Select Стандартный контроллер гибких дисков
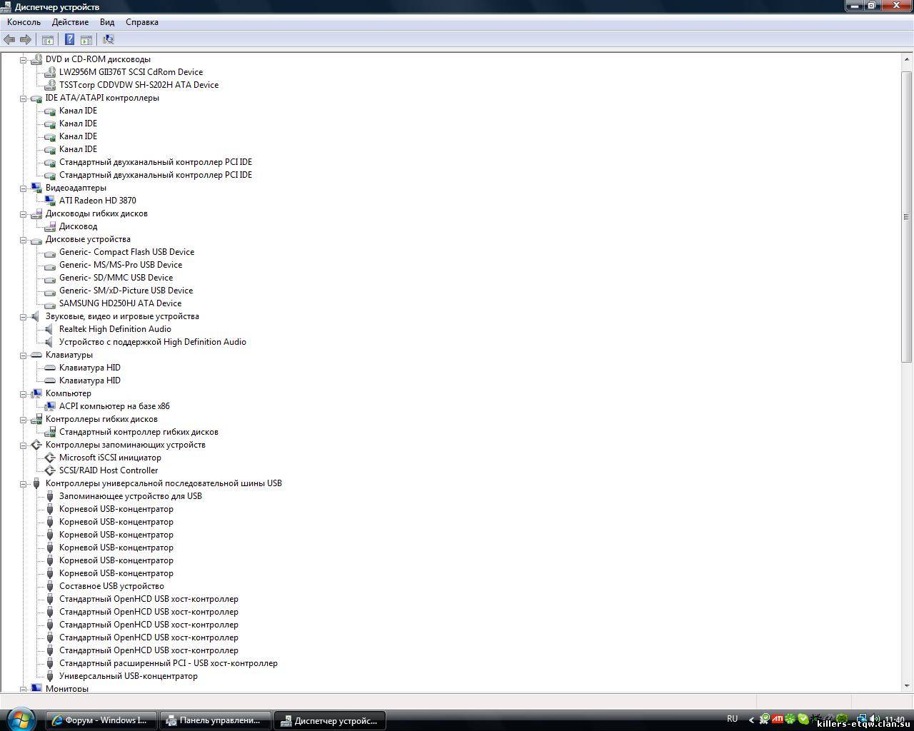The image size is (914, 731). point(139,432)
